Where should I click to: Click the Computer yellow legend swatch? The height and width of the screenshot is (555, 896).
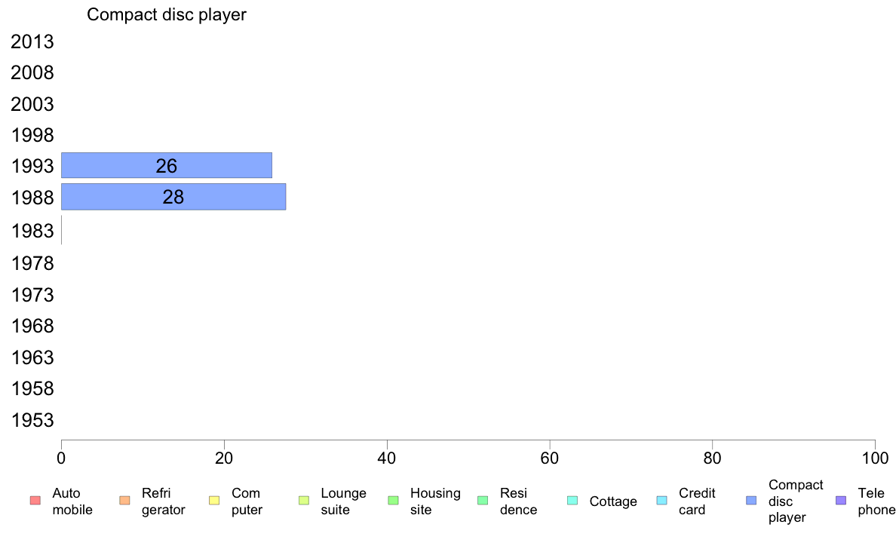[x=214, y=501]
